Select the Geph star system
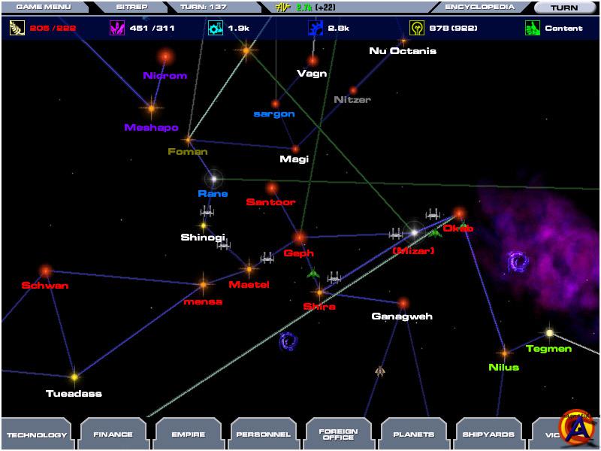601x451 pixels. tap(300, 238)
